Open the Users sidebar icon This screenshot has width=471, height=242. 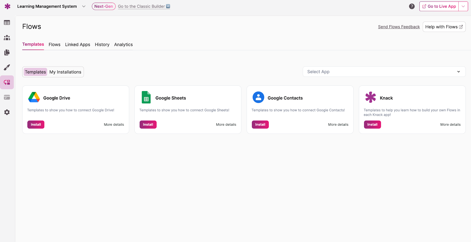pos(7,38)
